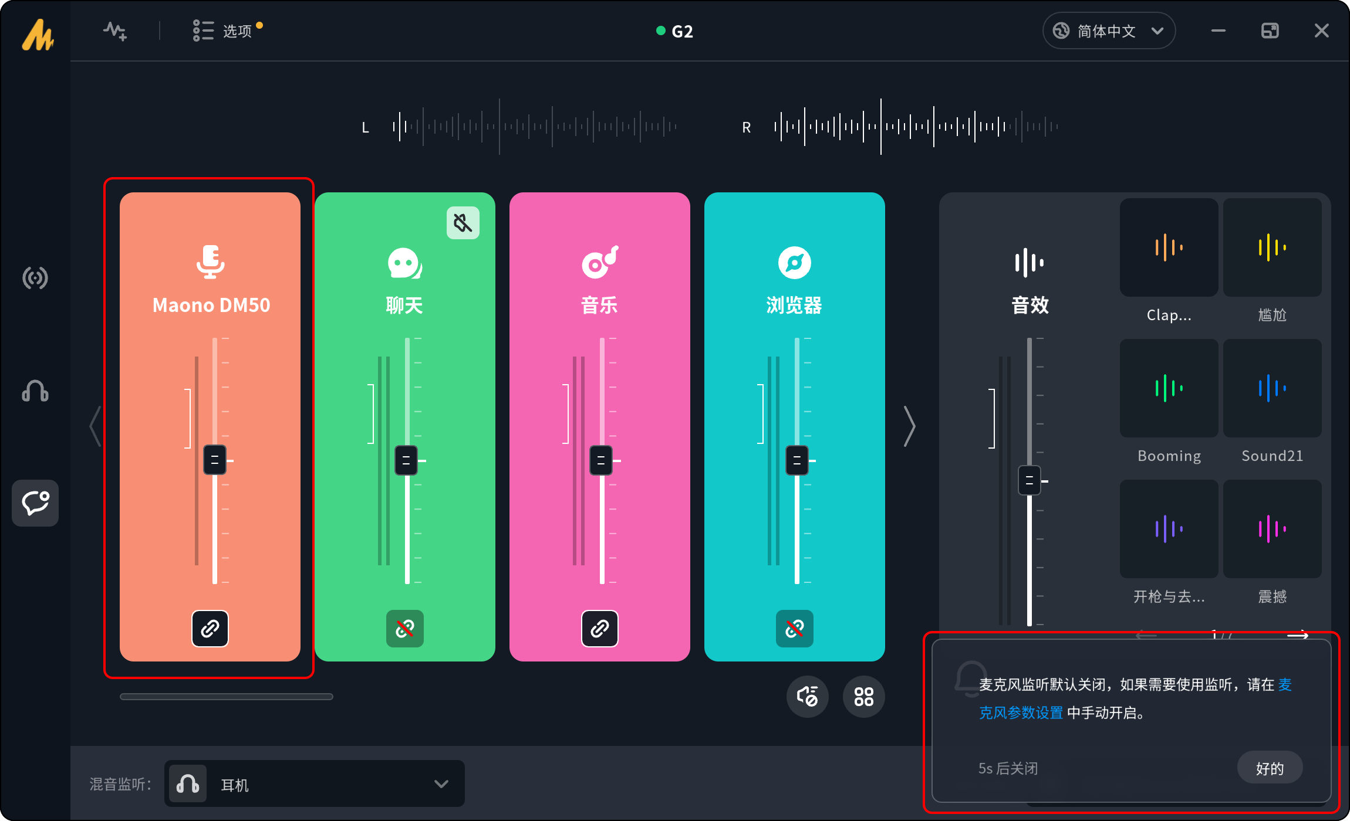Toggle link on Maono DM50 channel

pyautogui.click(x=210, y=629)
